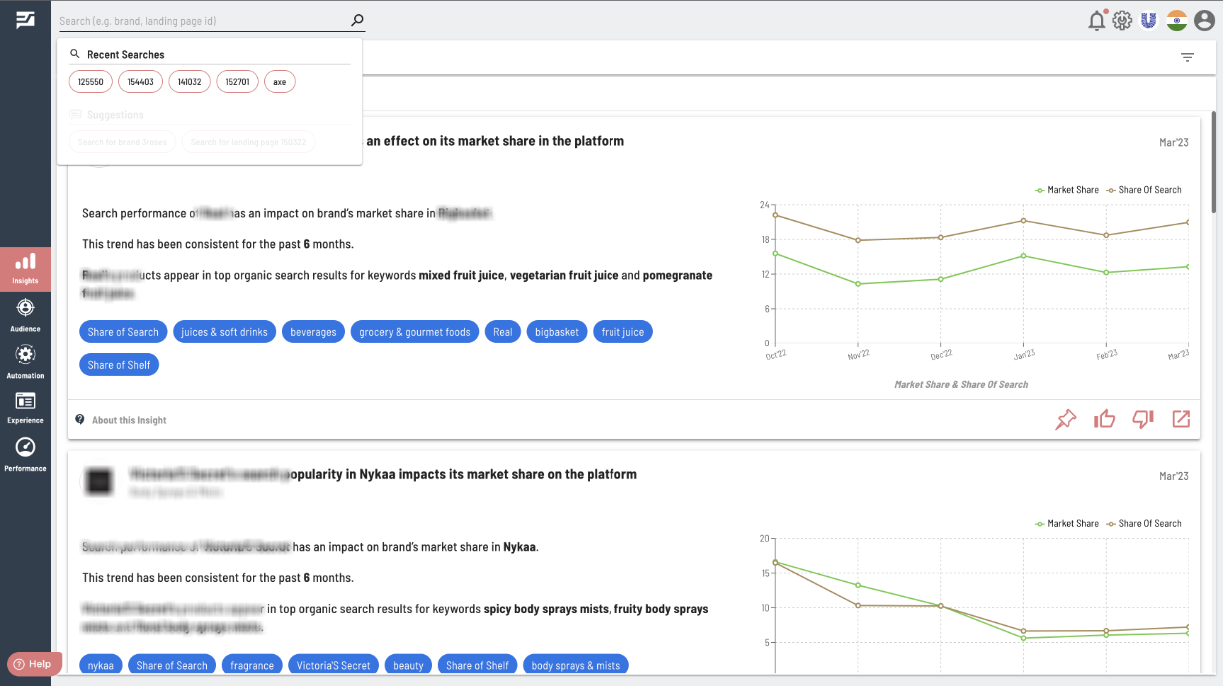Click the Help button
1223x686 pixels.
(x=33, y=664)
